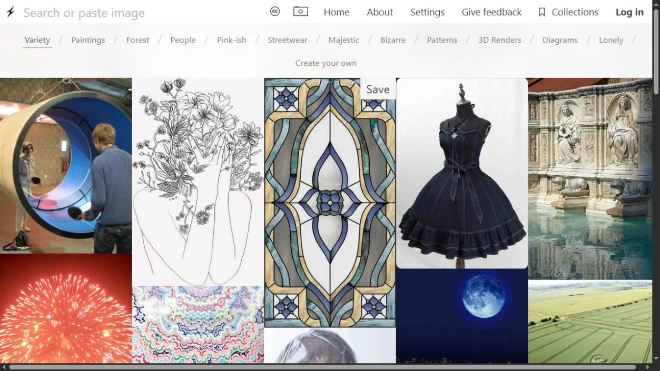Open the marble fountain sculpture photo
Viewport: 660px width, 371px height.
click(590, 178)
